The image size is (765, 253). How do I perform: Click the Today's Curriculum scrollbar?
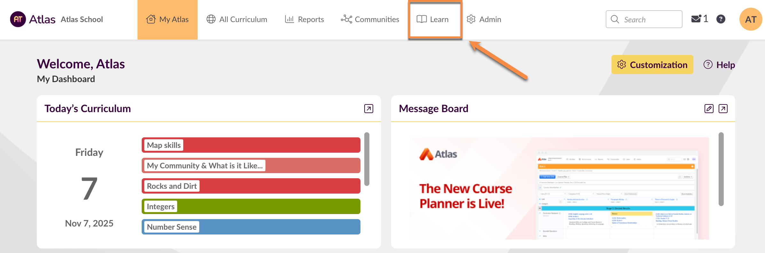pyautogui.click(x=367, y=159)
